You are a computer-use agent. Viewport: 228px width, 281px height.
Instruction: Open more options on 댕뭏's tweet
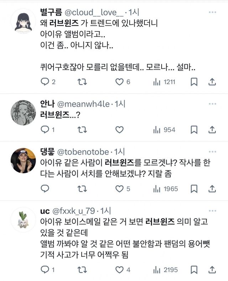(x=212, y=151)
